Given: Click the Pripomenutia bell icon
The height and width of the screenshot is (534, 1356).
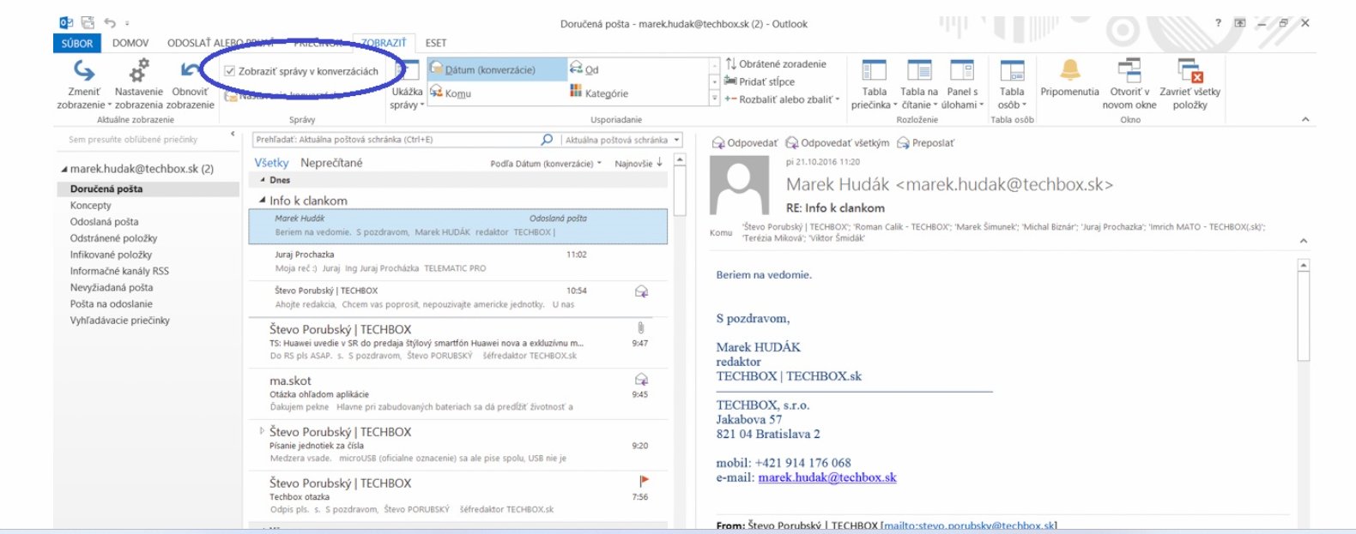Looking at the screenshot, I should [x=1069, y=71].
